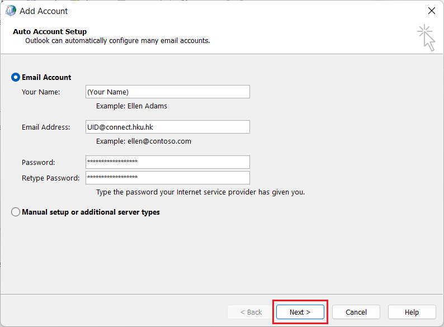Click the Email Address input field
Viewport: 444px width, 327px height.
pos(168,127)
